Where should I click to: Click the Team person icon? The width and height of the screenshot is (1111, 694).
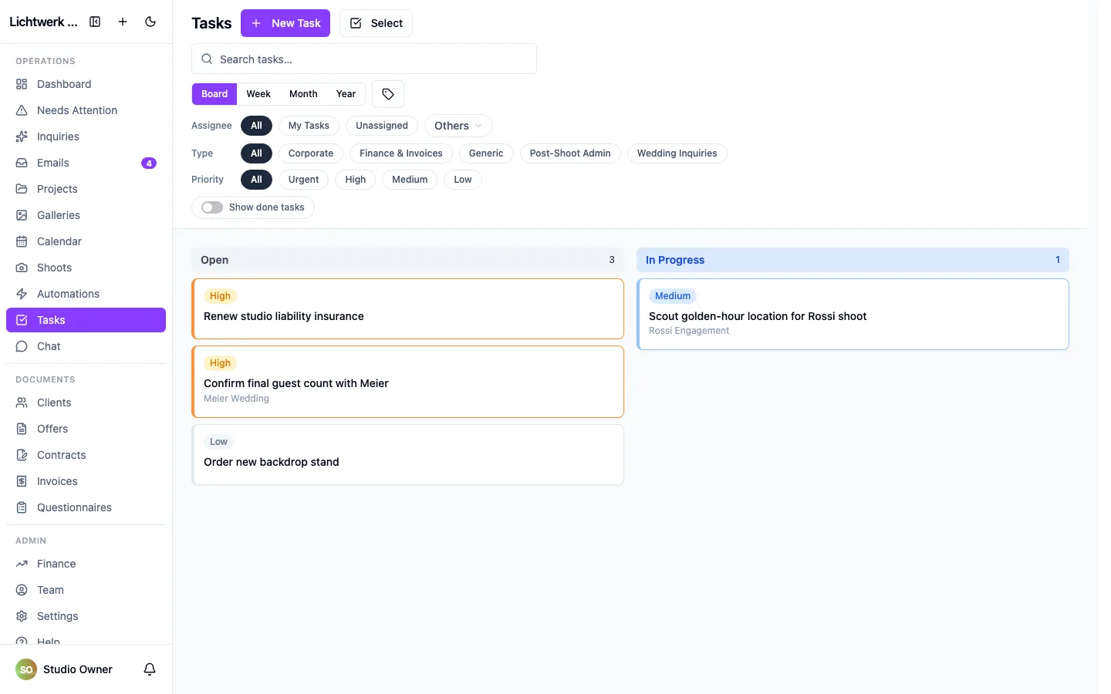(22, 590)
